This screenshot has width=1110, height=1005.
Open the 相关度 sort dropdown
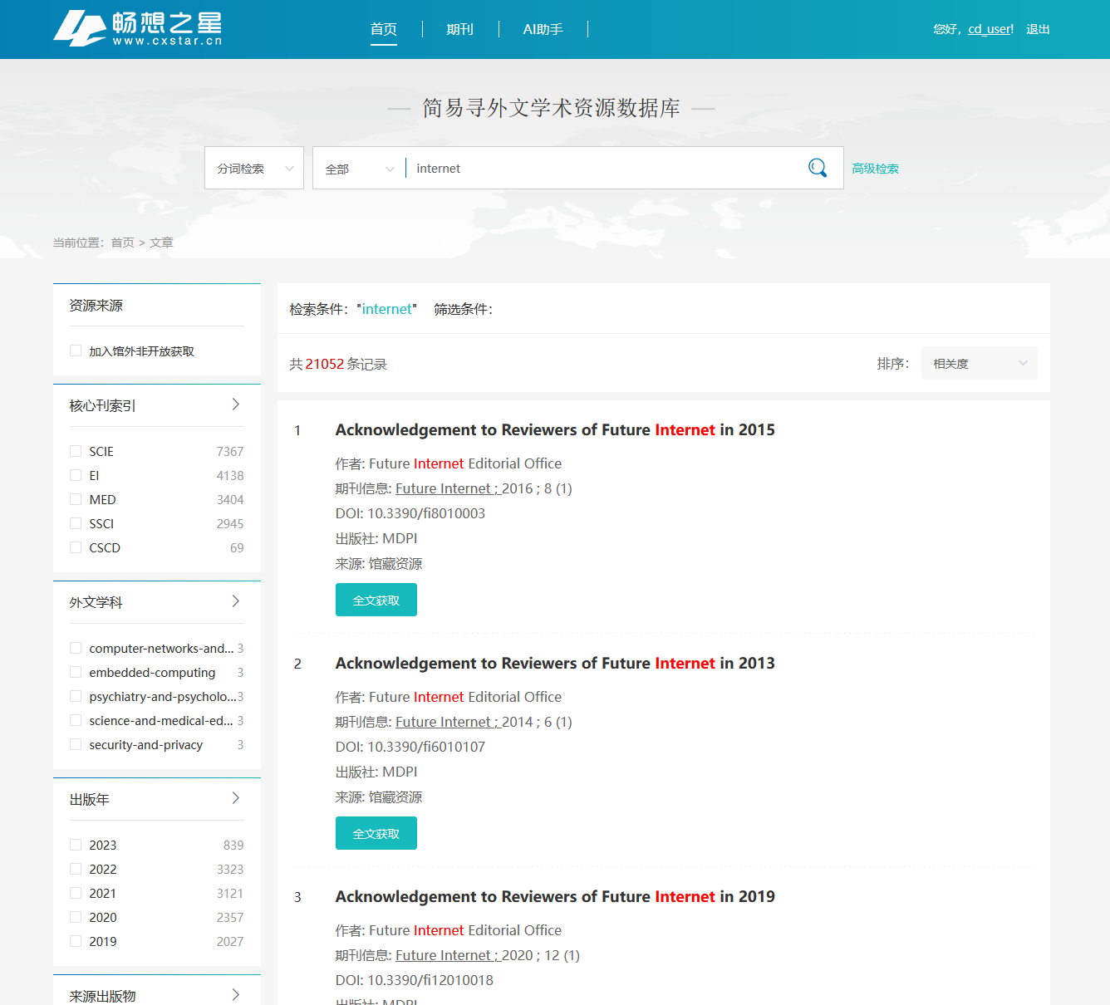tap(979, 364)
